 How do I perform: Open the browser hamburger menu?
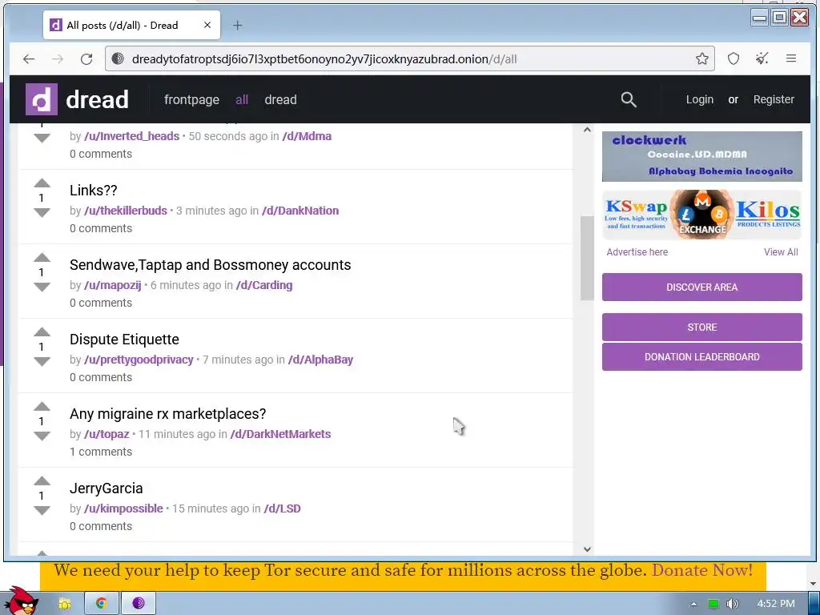click(x=790, y=58)
